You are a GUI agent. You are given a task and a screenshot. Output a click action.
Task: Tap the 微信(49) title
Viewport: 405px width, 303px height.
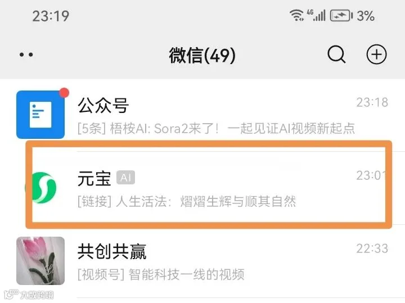(202, 55)
